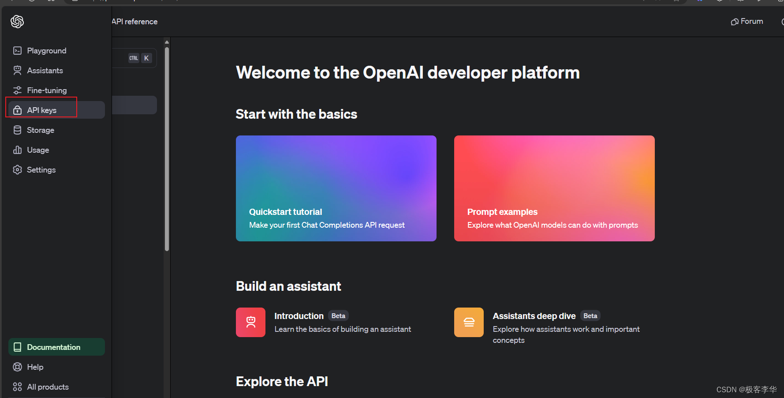Select API keys in the sidebar

(x=56, y=110)
